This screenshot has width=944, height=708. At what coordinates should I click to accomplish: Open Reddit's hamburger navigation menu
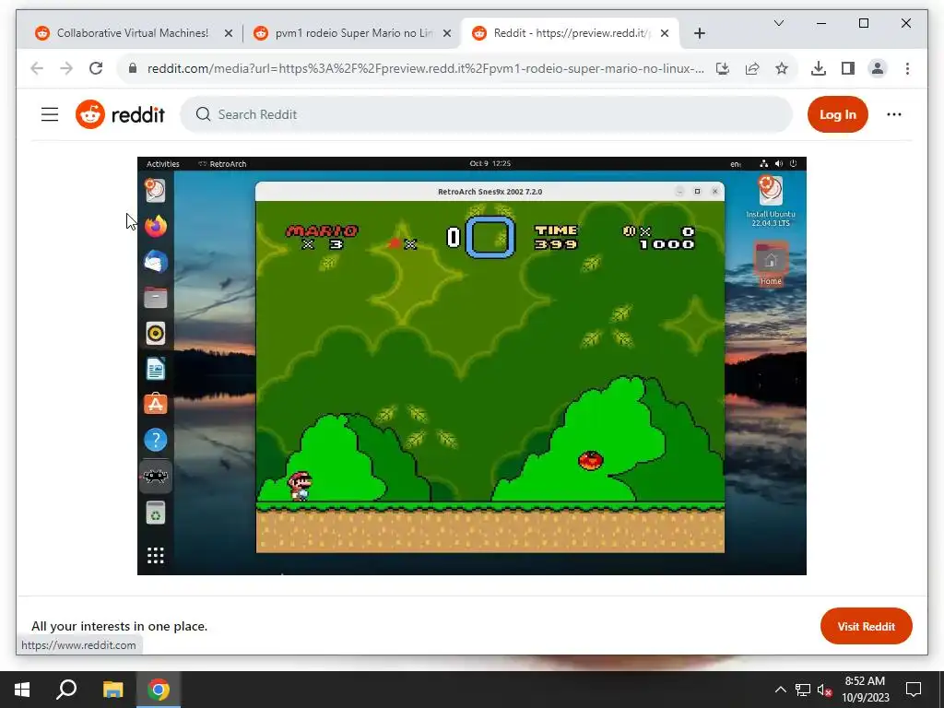tap(50, 114)
